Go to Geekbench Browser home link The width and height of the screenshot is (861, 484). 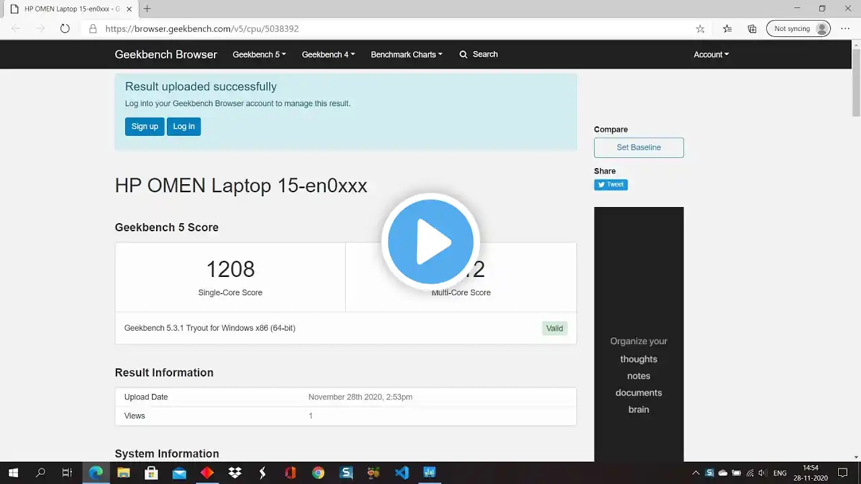pos(166,54)
